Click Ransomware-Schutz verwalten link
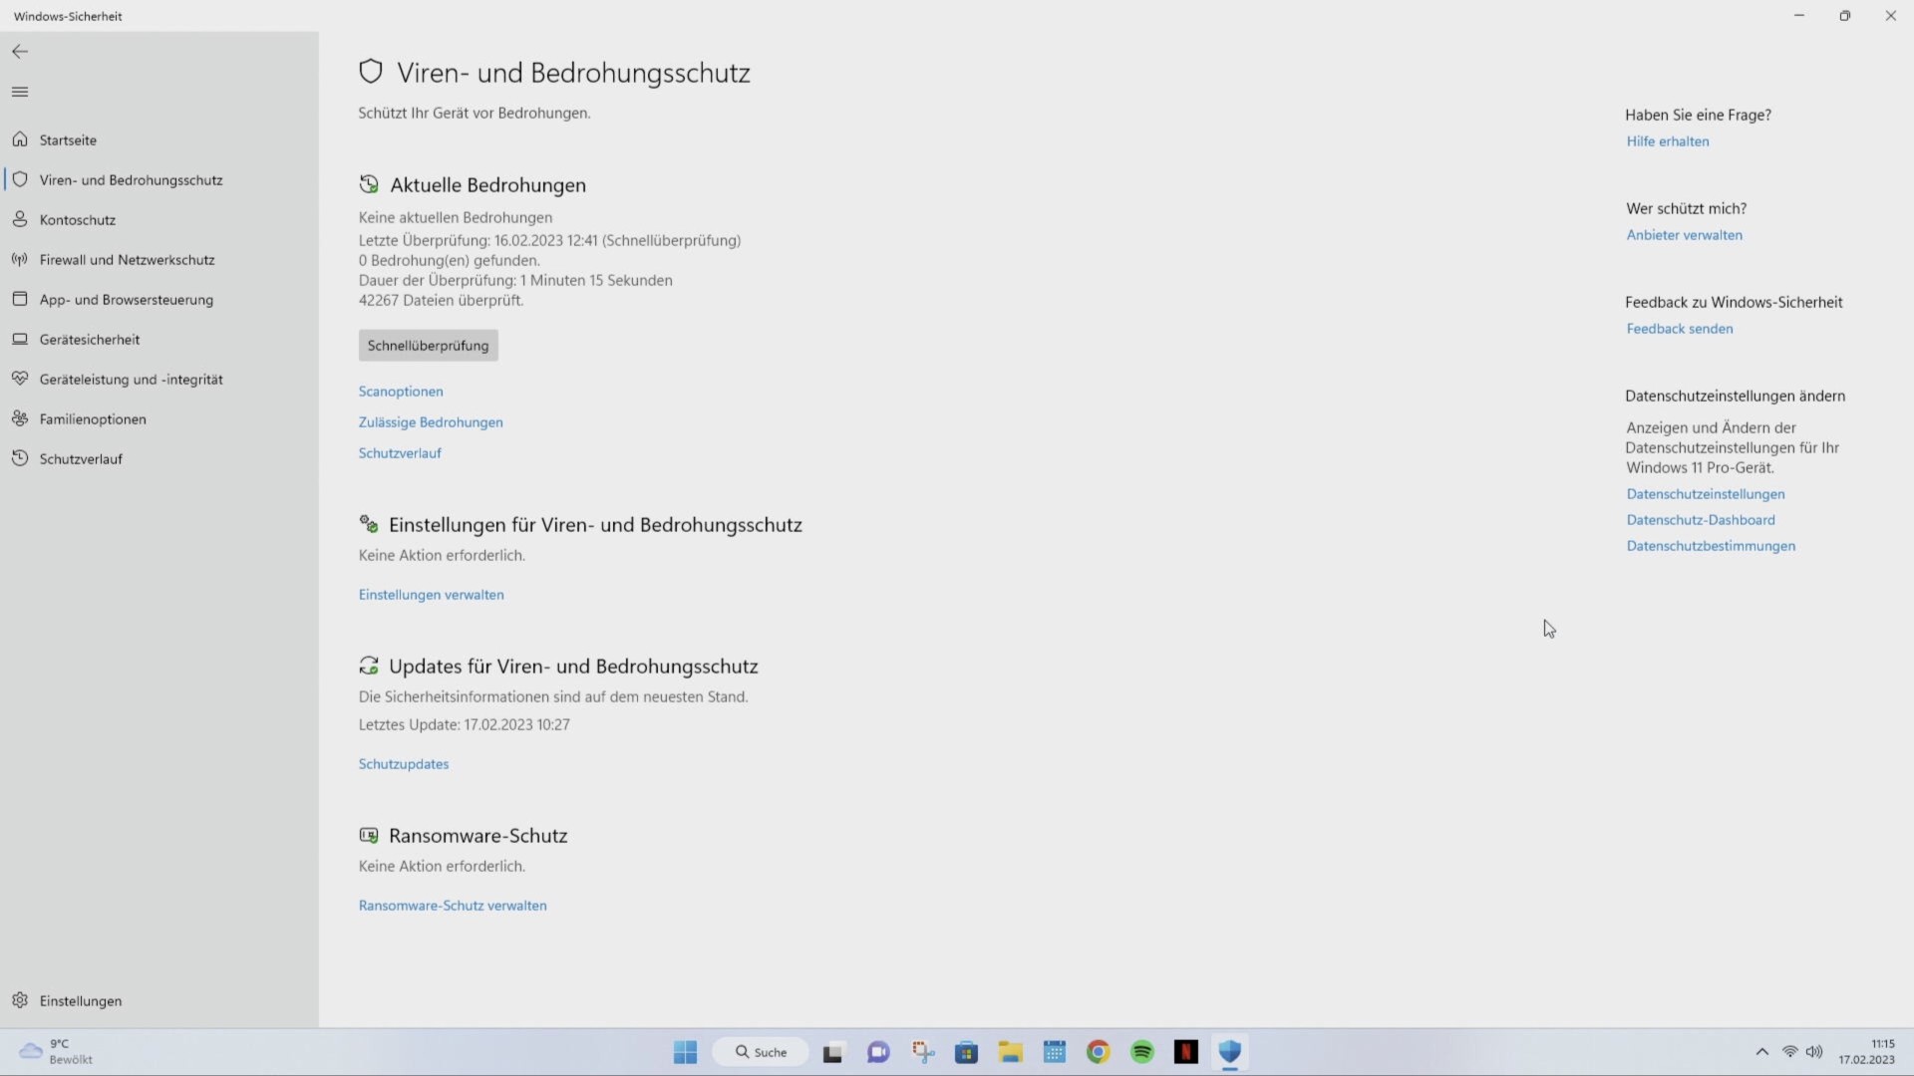Screen dimensions: 1914x1076 pyautogui.click(x=453, y=906)
